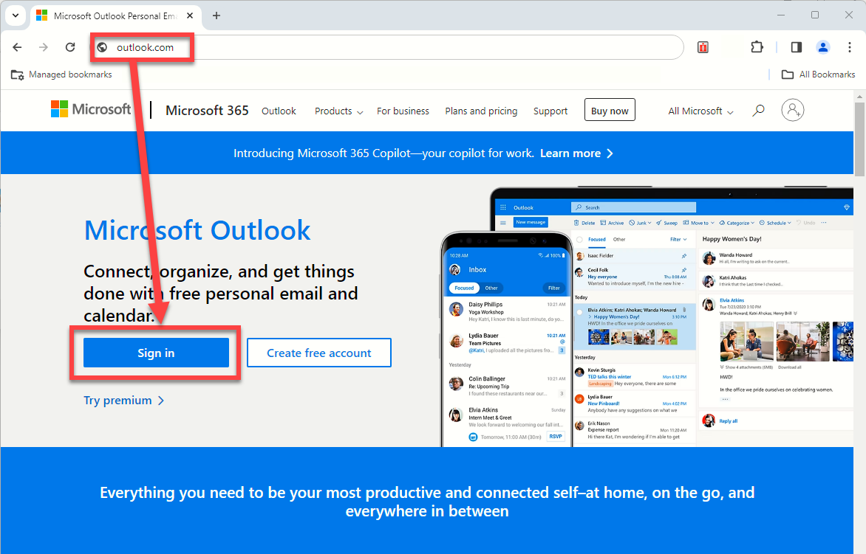Click the Buy now button
This screenshot has width=866, height=554.
pyautogui.click(x=610, y=110)
